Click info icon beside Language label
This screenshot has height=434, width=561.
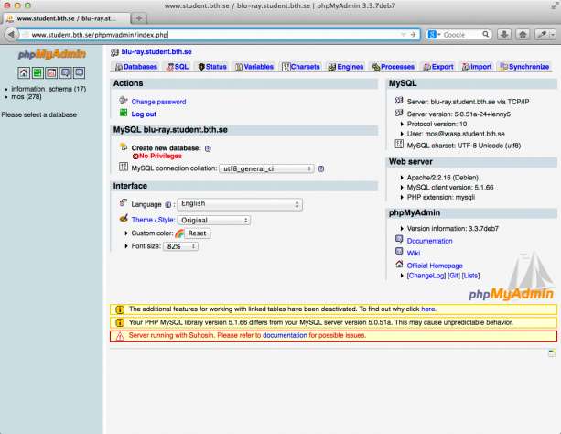tap(167, 205)
